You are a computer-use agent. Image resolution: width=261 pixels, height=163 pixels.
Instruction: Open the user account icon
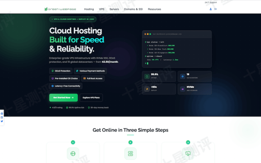211,9
